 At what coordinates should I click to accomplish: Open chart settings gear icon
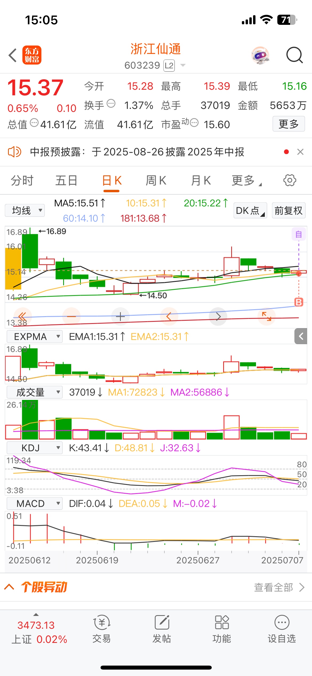(290, 180)
